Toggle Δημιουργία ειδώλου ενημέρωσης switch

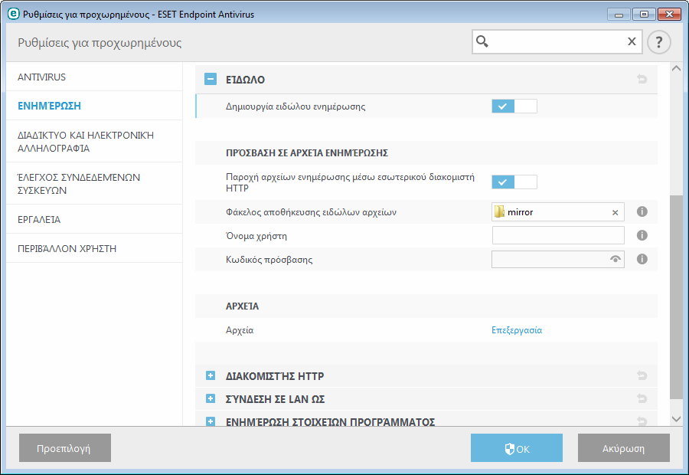(514, 106)
